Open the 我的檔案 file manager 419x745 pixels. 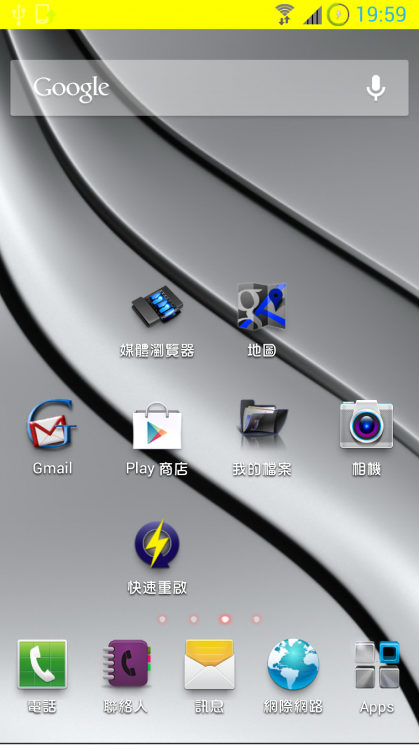pyautogui.click(x=262, y=424)
